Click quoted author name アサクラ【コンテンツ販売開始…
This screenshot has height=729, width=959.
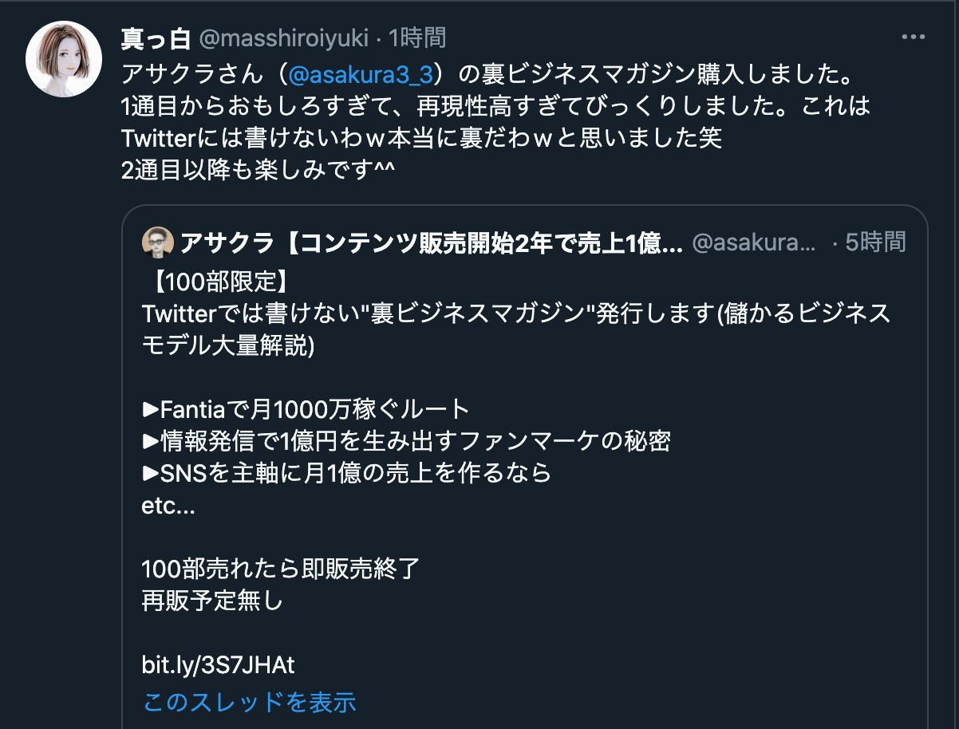[x=432, y=242]
